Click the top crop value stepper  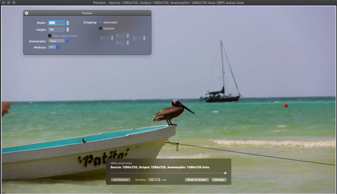point(128,36)
